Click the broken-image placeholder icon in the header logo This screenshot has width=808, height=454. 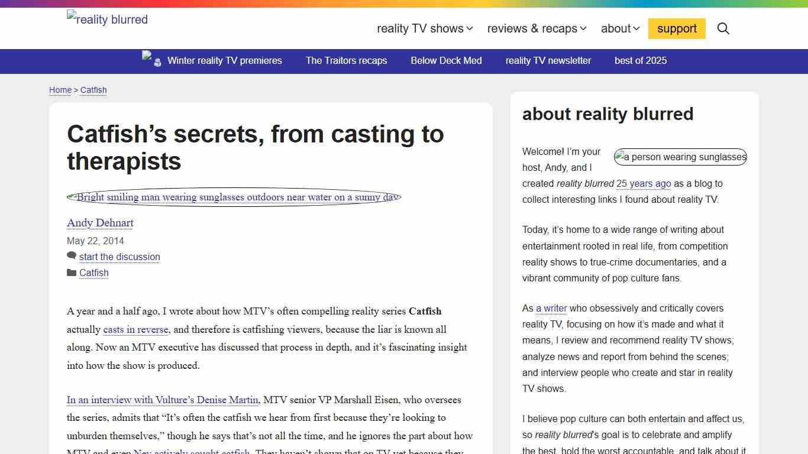coord(72,16)
